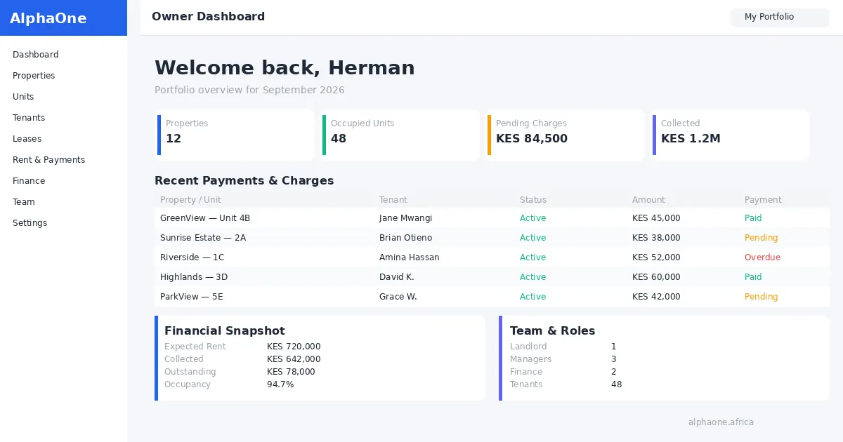
Task: Open Sunrise Estate — 2A
Action: [203, 238]
